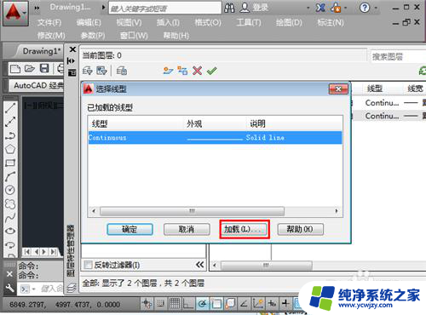The height and width of the screenshot is (315, 426).
Task: Select the Line draw tool
Action: tap(10, 108)
